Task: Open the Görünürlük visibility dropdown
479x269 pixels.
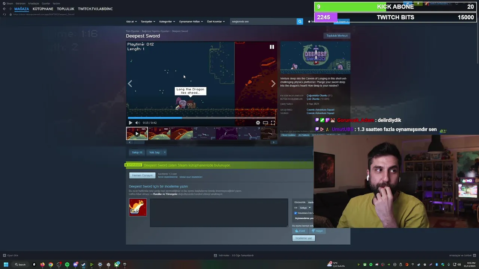Action: (x=311, y=202)
